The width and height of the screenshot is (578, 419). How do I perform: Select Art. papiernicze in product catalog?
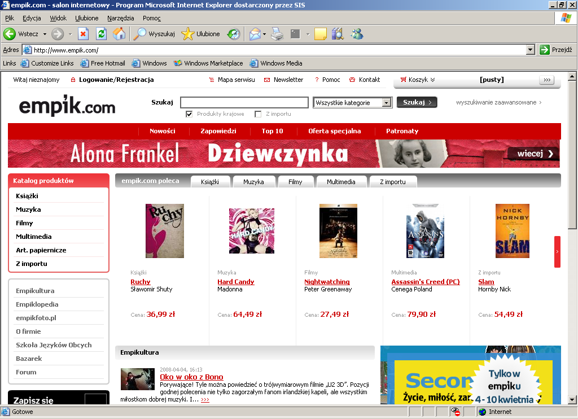(x=41, y=250)
